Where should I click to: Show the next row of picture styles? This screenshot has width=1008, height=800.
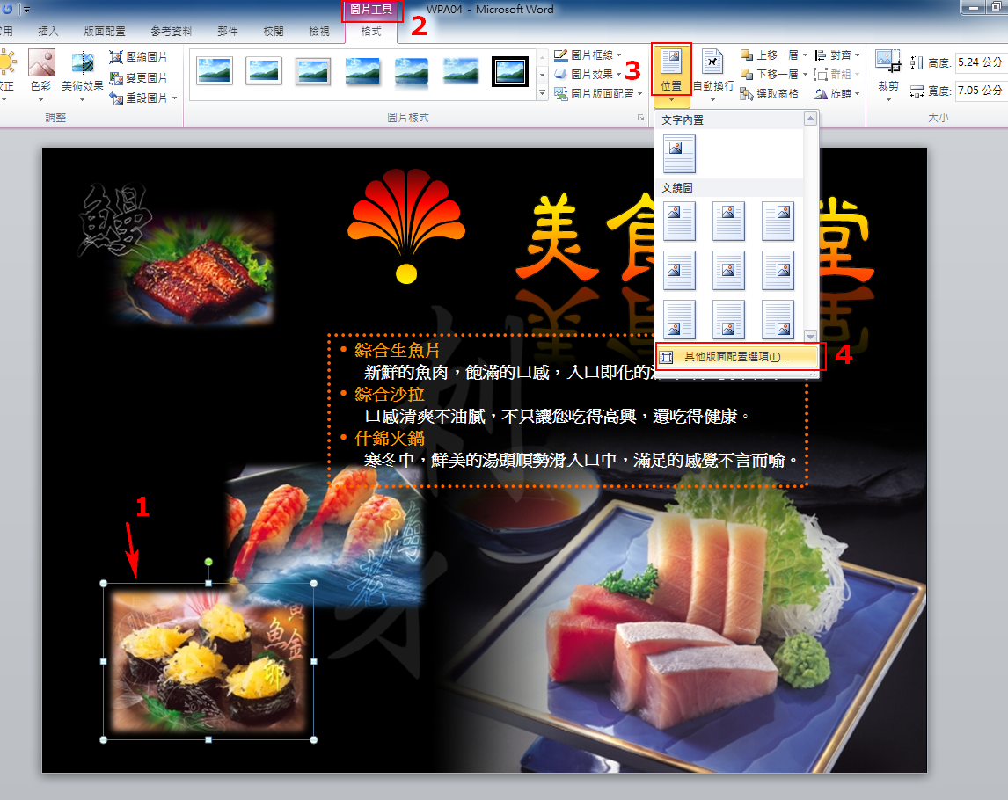pos(542,76)
